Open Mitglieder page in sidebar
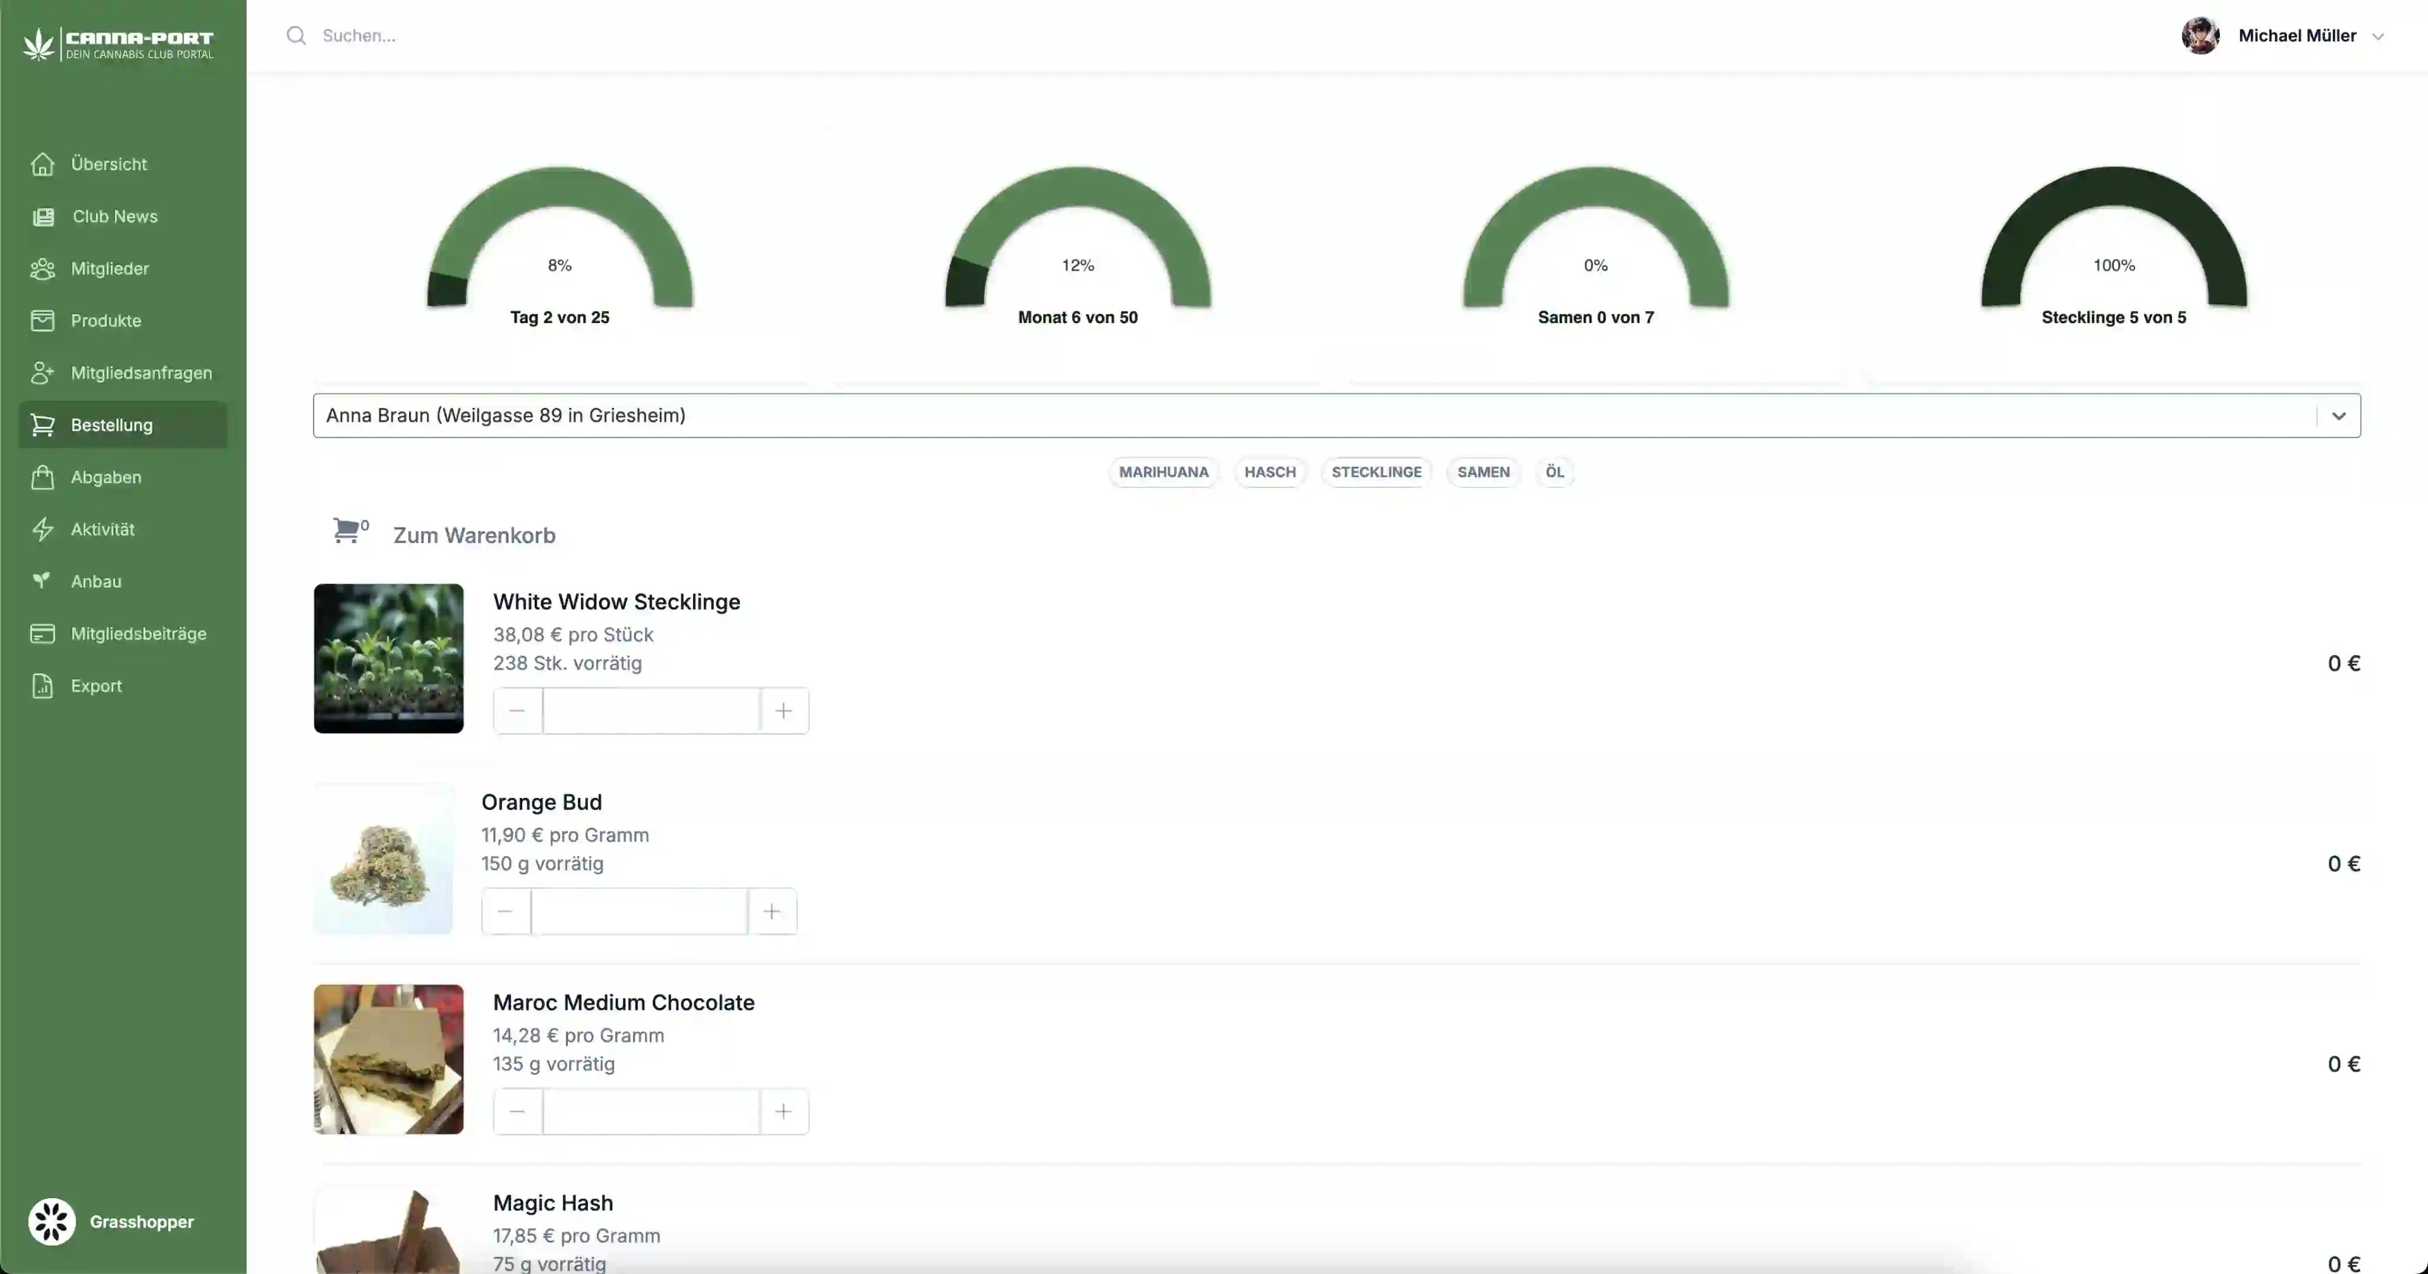This screenshot has height=1274, width=2428. pos(109,269)
